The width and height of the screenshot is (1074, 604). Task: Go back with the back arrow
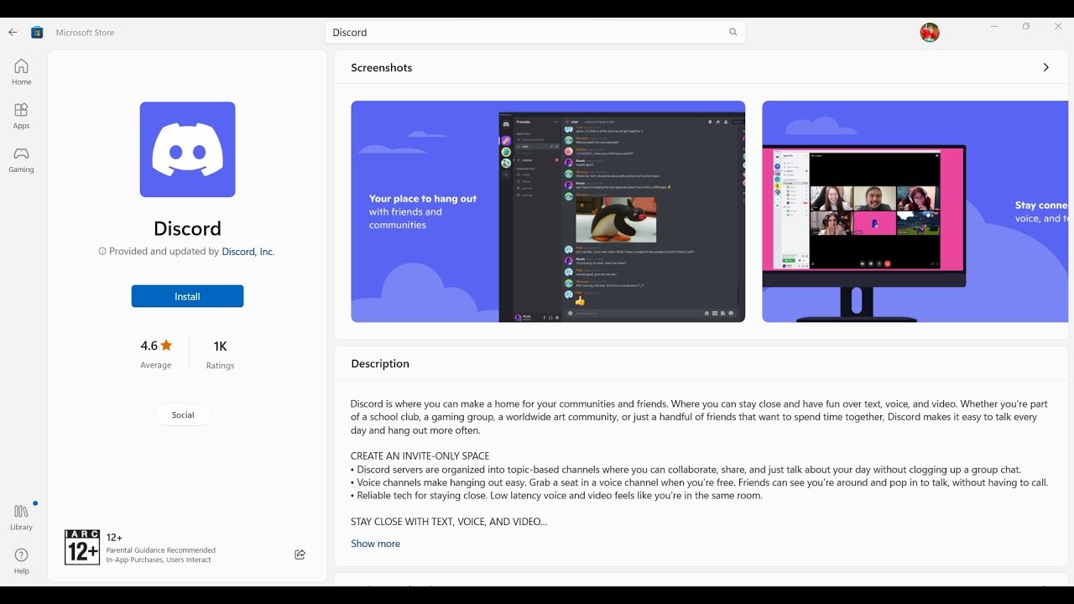(13, 33)
